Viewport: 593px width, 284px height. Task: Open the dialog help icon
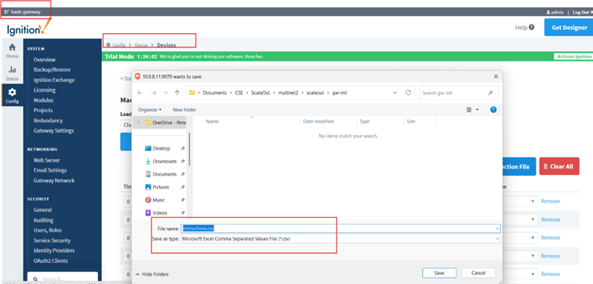493,110
